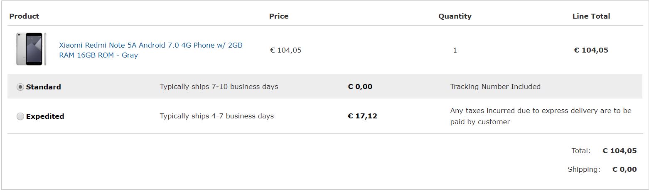The width and height of the screenshot is (649, 190).
Task: Select the Expedited shipping radio button
Action: pos(20,116)
